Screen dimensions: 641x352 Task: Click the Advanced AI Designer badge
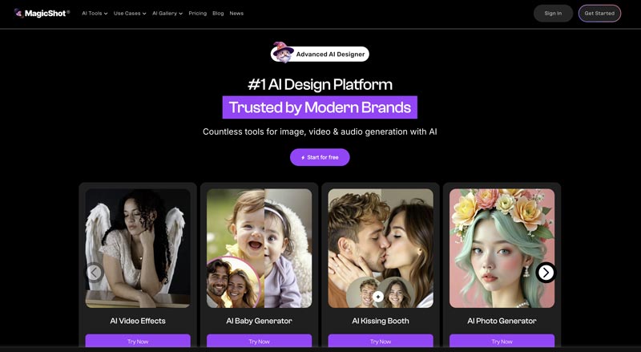[320, 54]
